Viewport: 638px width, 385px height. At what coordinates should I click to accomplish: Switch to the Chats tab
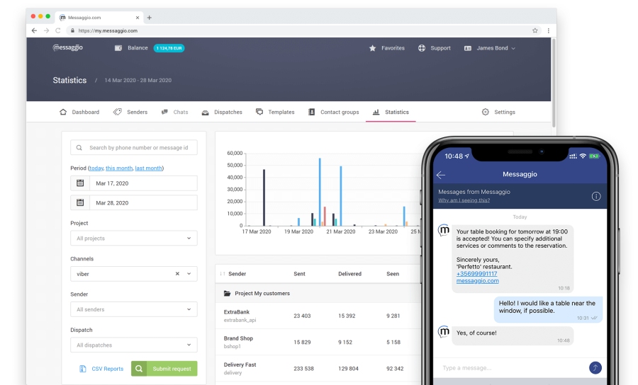tap(174, 112)
